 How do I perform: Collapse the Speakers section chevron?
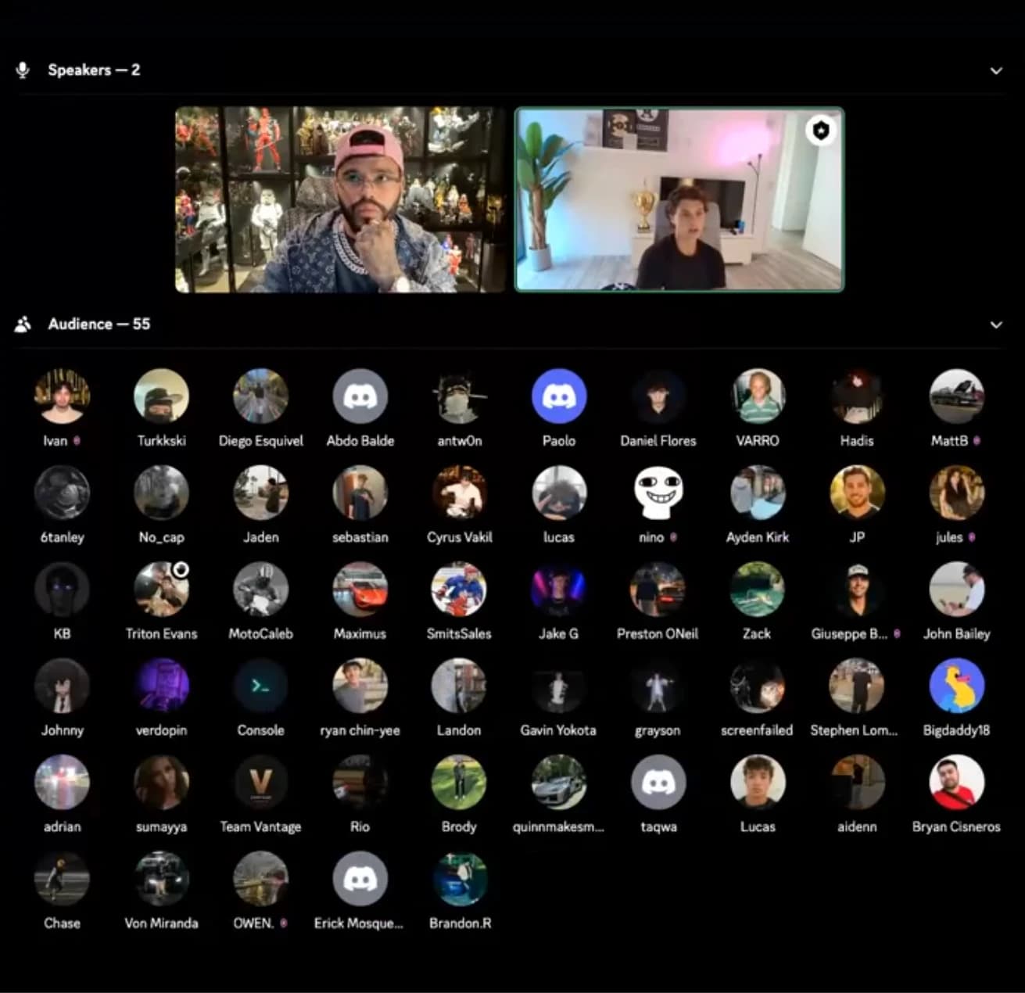pos(996,70)
